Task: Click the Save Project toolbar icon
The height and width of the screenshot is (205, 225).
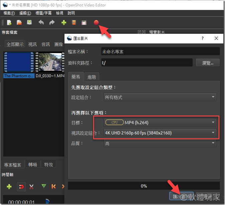Action: click(x=29, y=23)
